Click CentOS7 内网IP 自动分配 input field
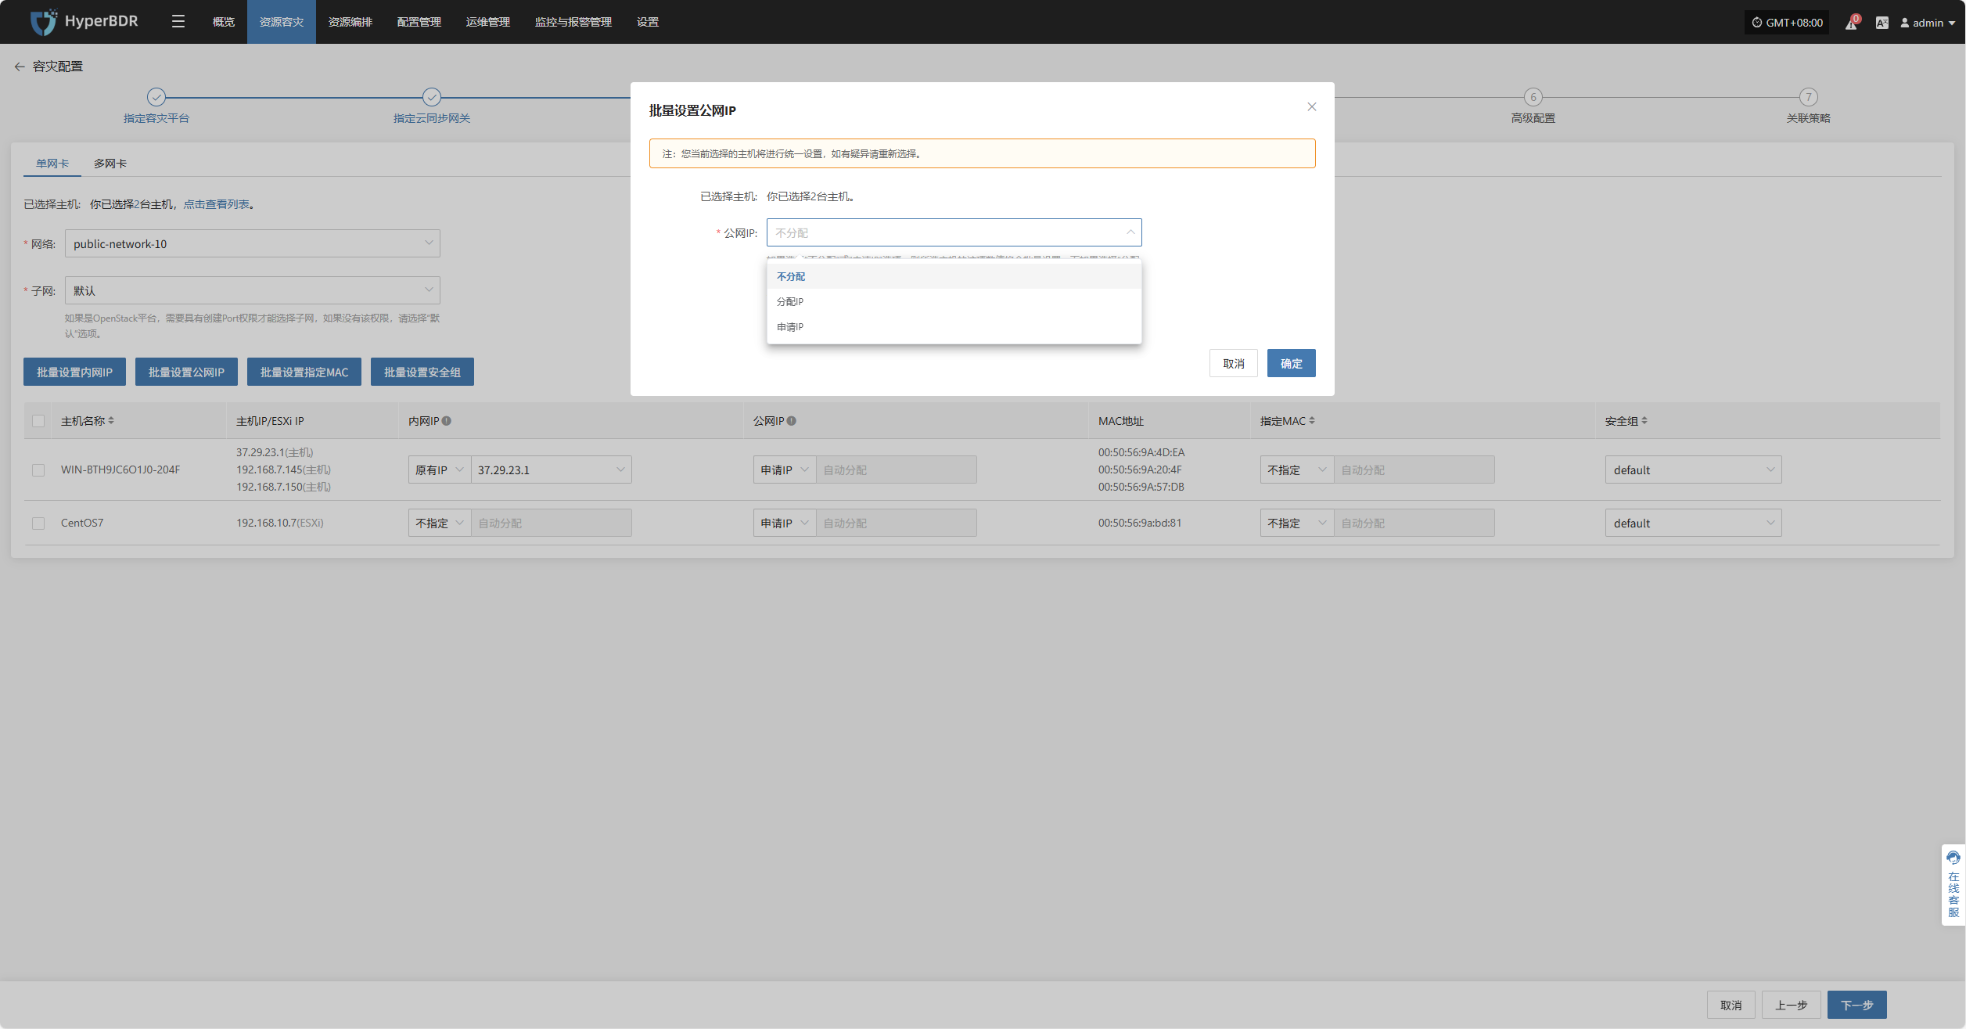The image size is (1966, 1029). coord(551,523)
